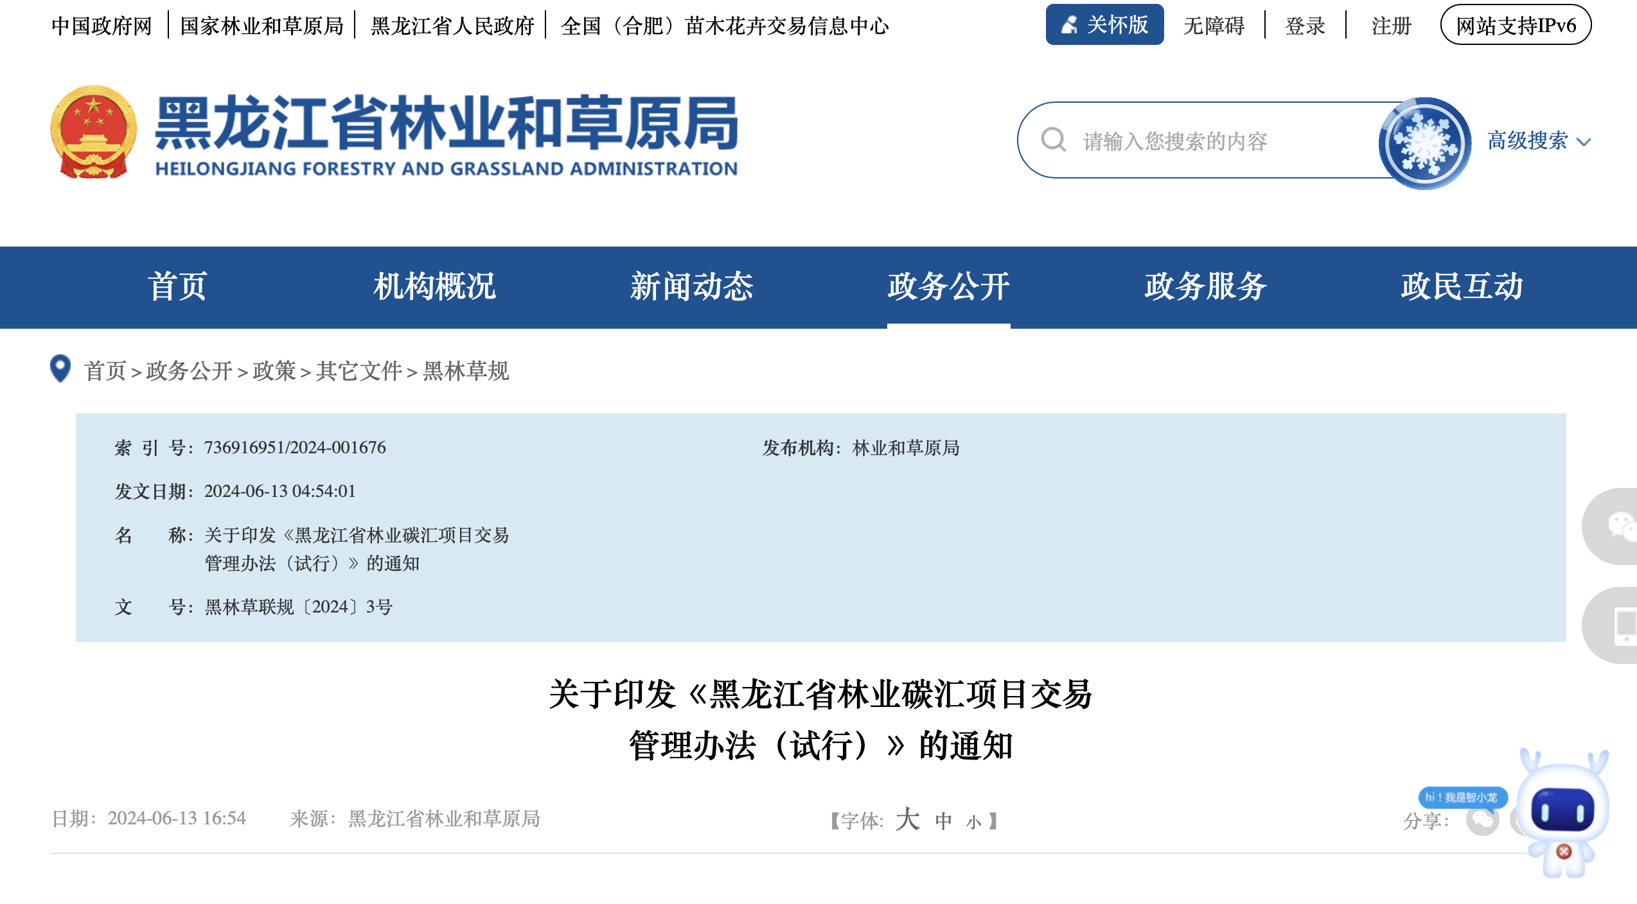The width and height of the screenshot is (1637, 904).
Task: Open the 新闻动态 navigation tab
Action: (x=691, y=286)
